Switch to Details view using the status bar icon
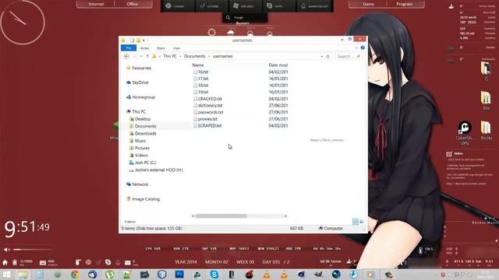 [356, 222]
